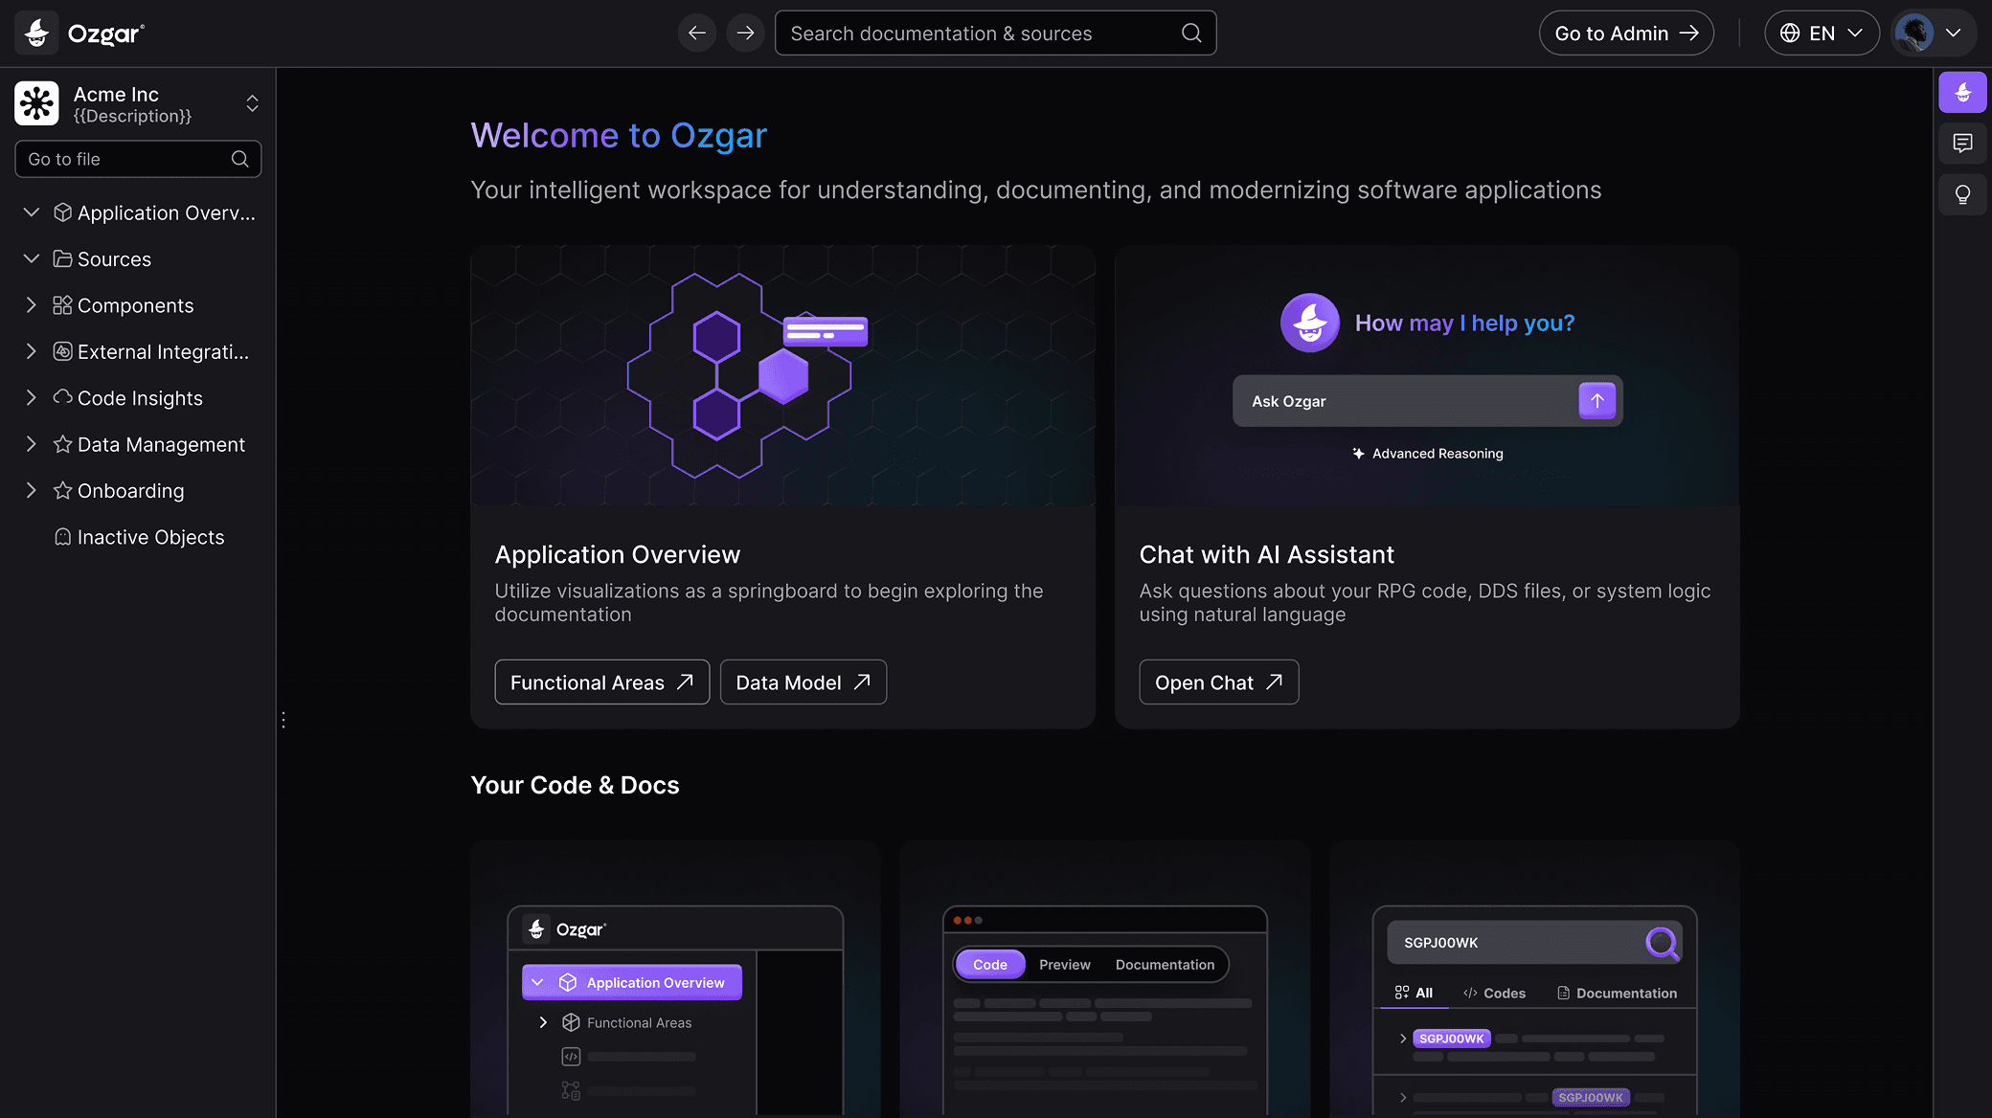Click the navigation back arrow
The image size is (1992, 1118).
point(697,33)
